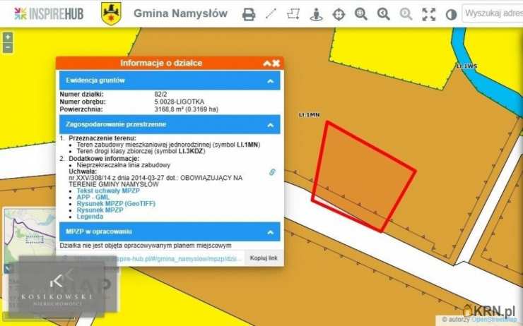This screenshot has height=326, width=523.
Task: Collapse the MPZP w opracowaniu section
Action: pos(271,232)
